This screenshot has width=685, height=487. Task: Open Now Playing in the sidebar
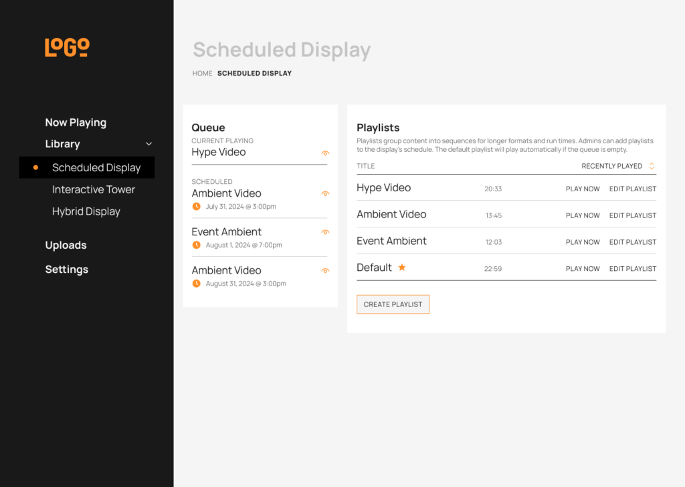click(x=76, y=122)
